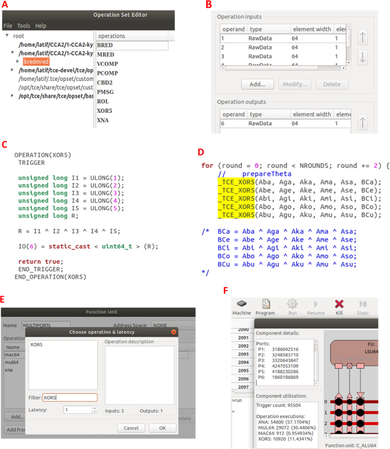This screenshot has width=390, height=449.
Task: Click the Add... button for operation inputs
Action: point(257,84)
